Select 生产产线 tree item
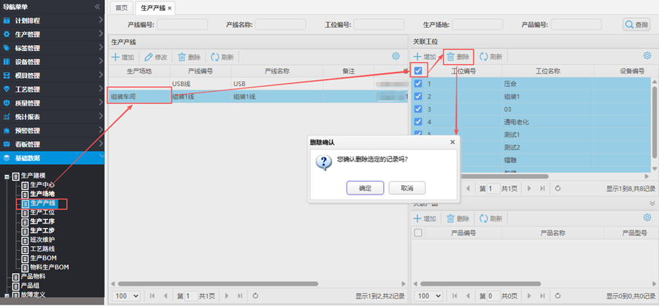 42,203
